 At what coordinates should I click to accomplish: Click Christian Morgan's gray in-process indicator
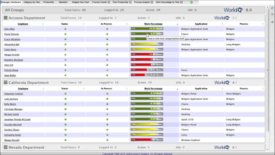[107, 109]
